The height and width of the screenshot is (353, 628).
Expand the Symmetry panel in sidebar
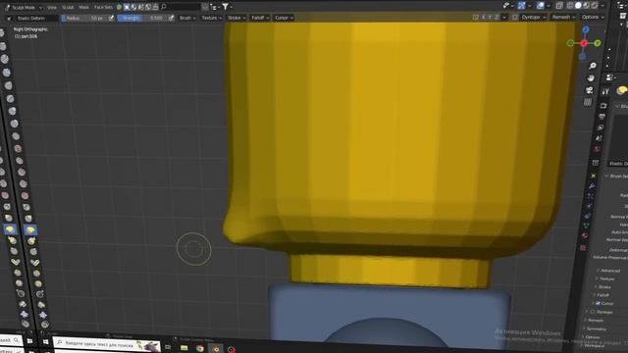[595, 329]
